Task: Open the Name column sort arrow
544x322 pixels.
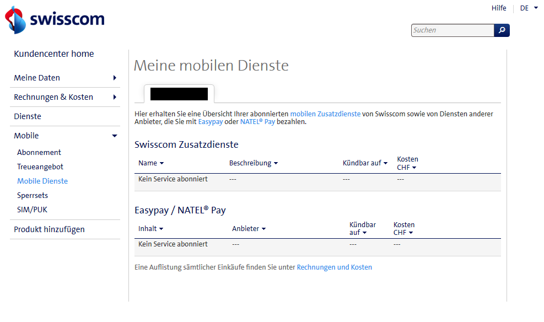Action: 163,163
